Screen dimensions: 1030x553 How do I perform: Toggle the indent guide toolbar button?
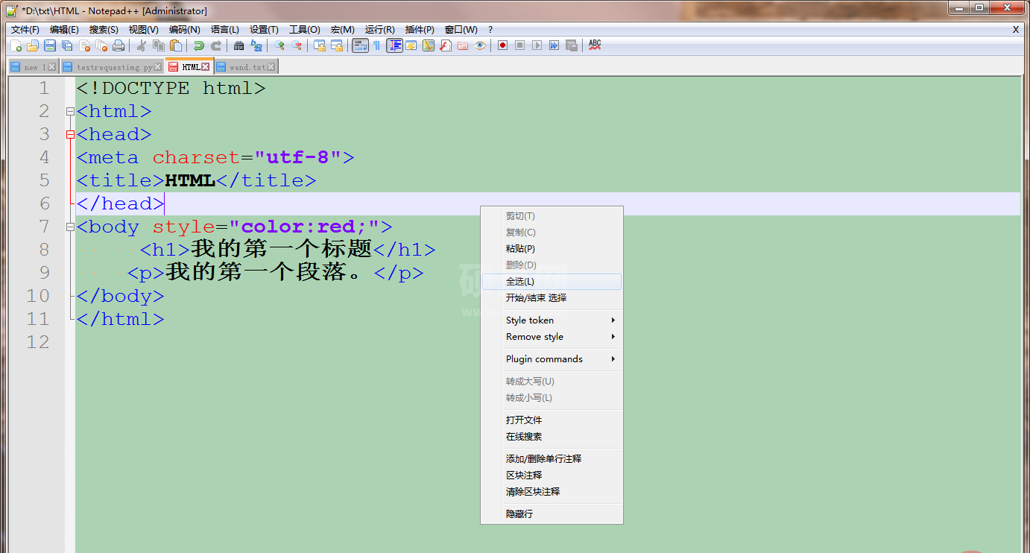395,45
